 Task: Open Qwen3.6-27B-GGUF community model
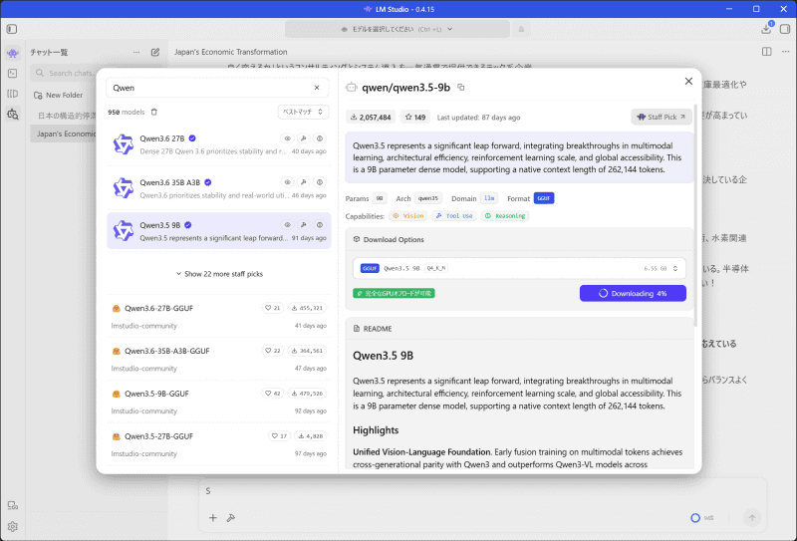(219, 316)
